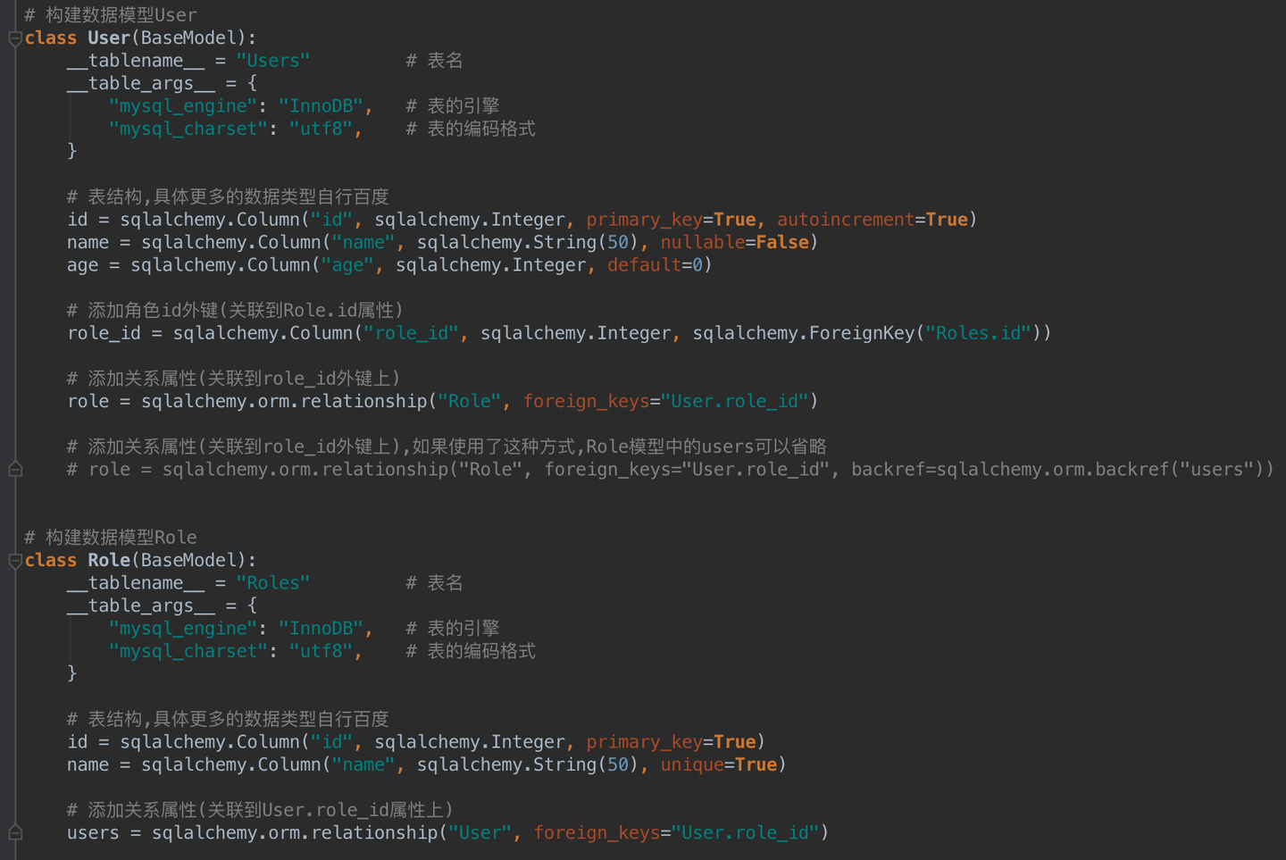Click the variable 'users' at assignment start
This screenshot has height=860, width=1286.
93,833
